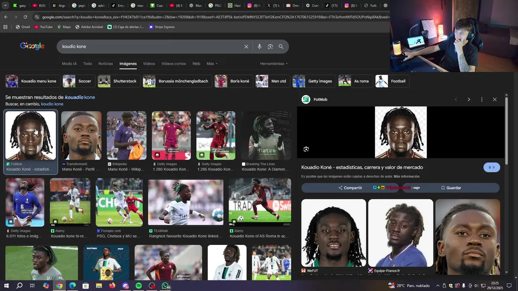This screenshot has height=291, width=518.
Task: Open Firefox from the taskbar
Action: click(x=112, y=286)
